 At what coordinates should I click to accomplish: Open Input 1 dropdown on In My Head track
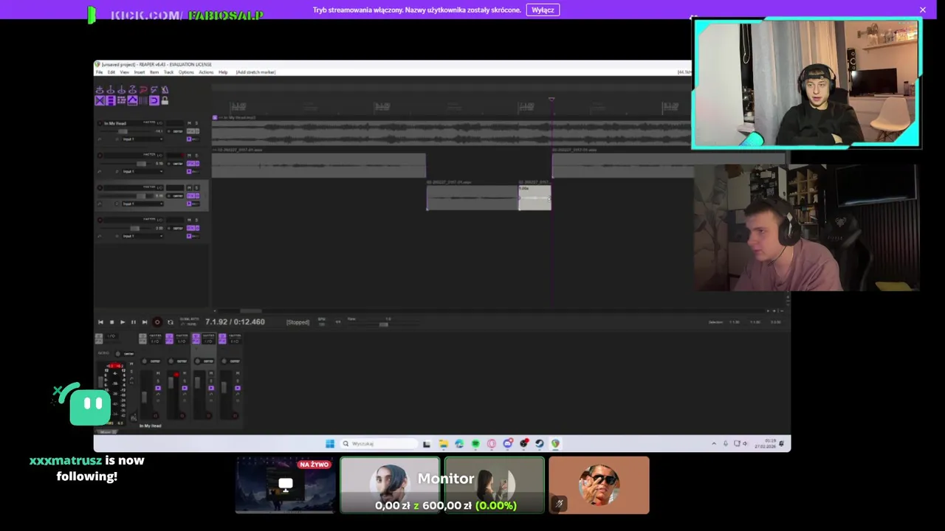coord(142,139)
